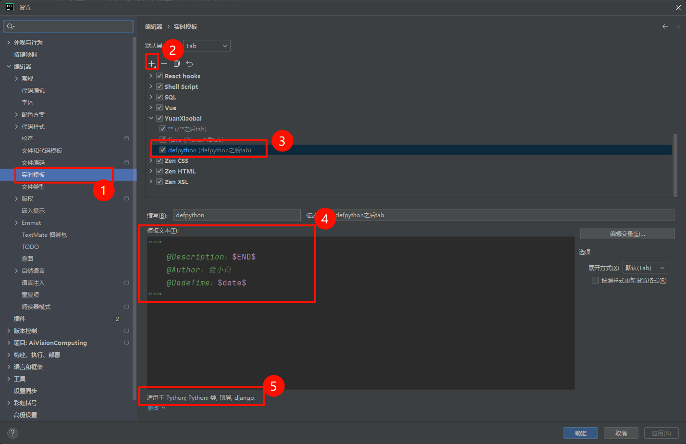Toggle the Shell Script group checkbox
This screenshot has height=444, width=686.
(159, 86)
